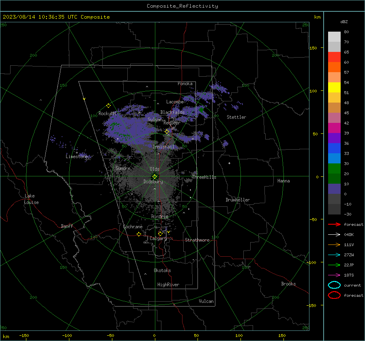Image resolution: width=365 pixels, height=341 pixels.
Task: Click the Ponoka city label
Action: point(185,84)
